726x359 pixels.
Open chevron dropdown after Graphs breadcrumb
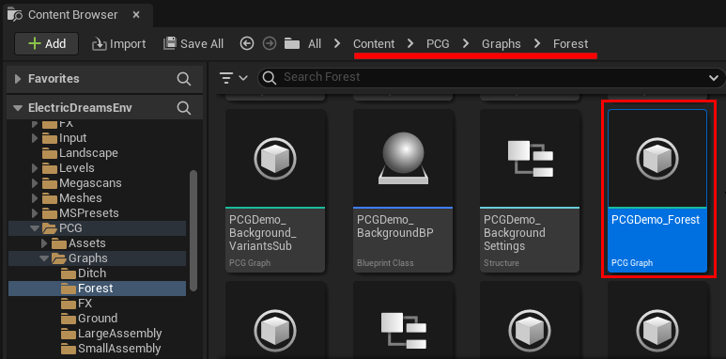(x=537, y=43)
